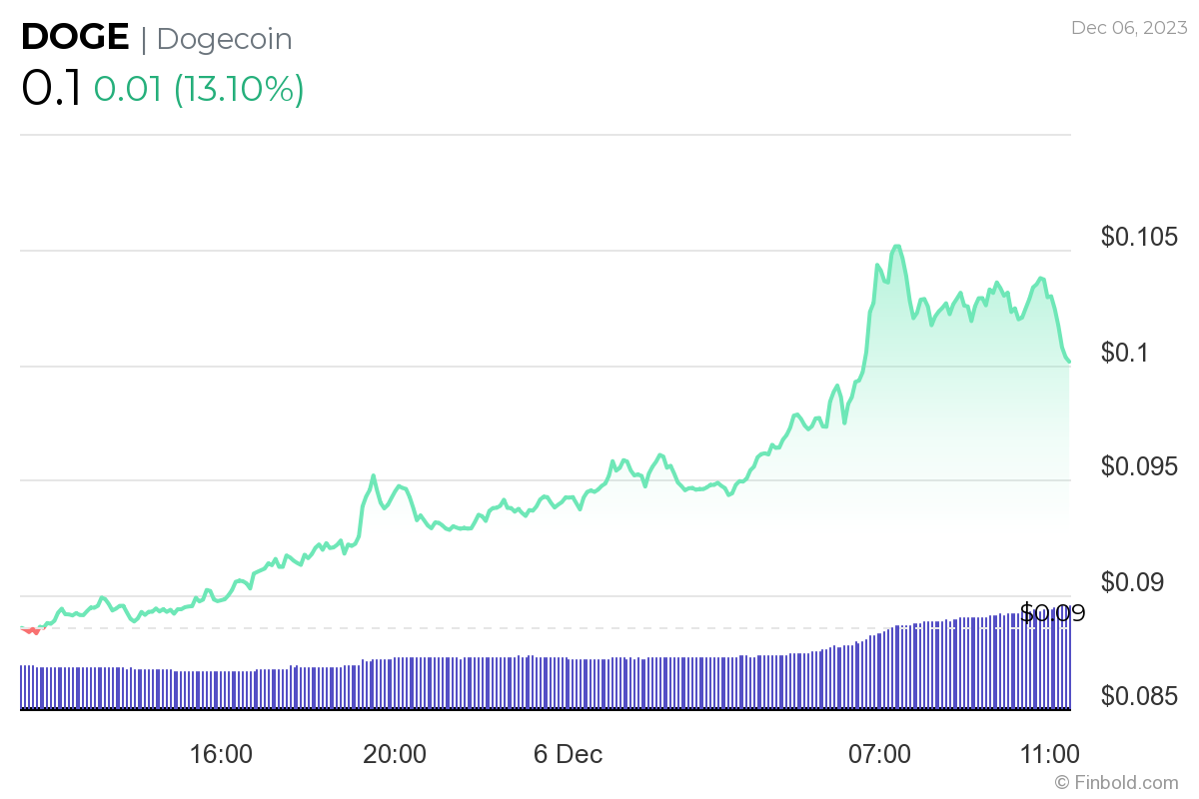Click the 11:00 time axis label
Viewport: 1199px width, 799px height.
[x=1047, y=754]
